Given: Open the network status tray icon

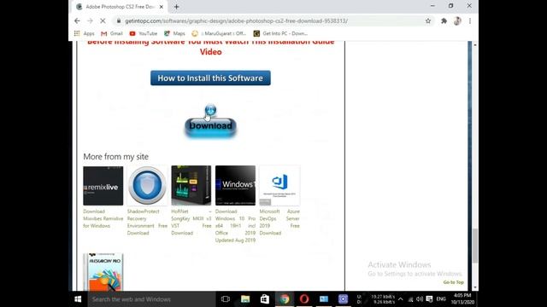Looking at the screenshot, I should [x=410, y=299].
